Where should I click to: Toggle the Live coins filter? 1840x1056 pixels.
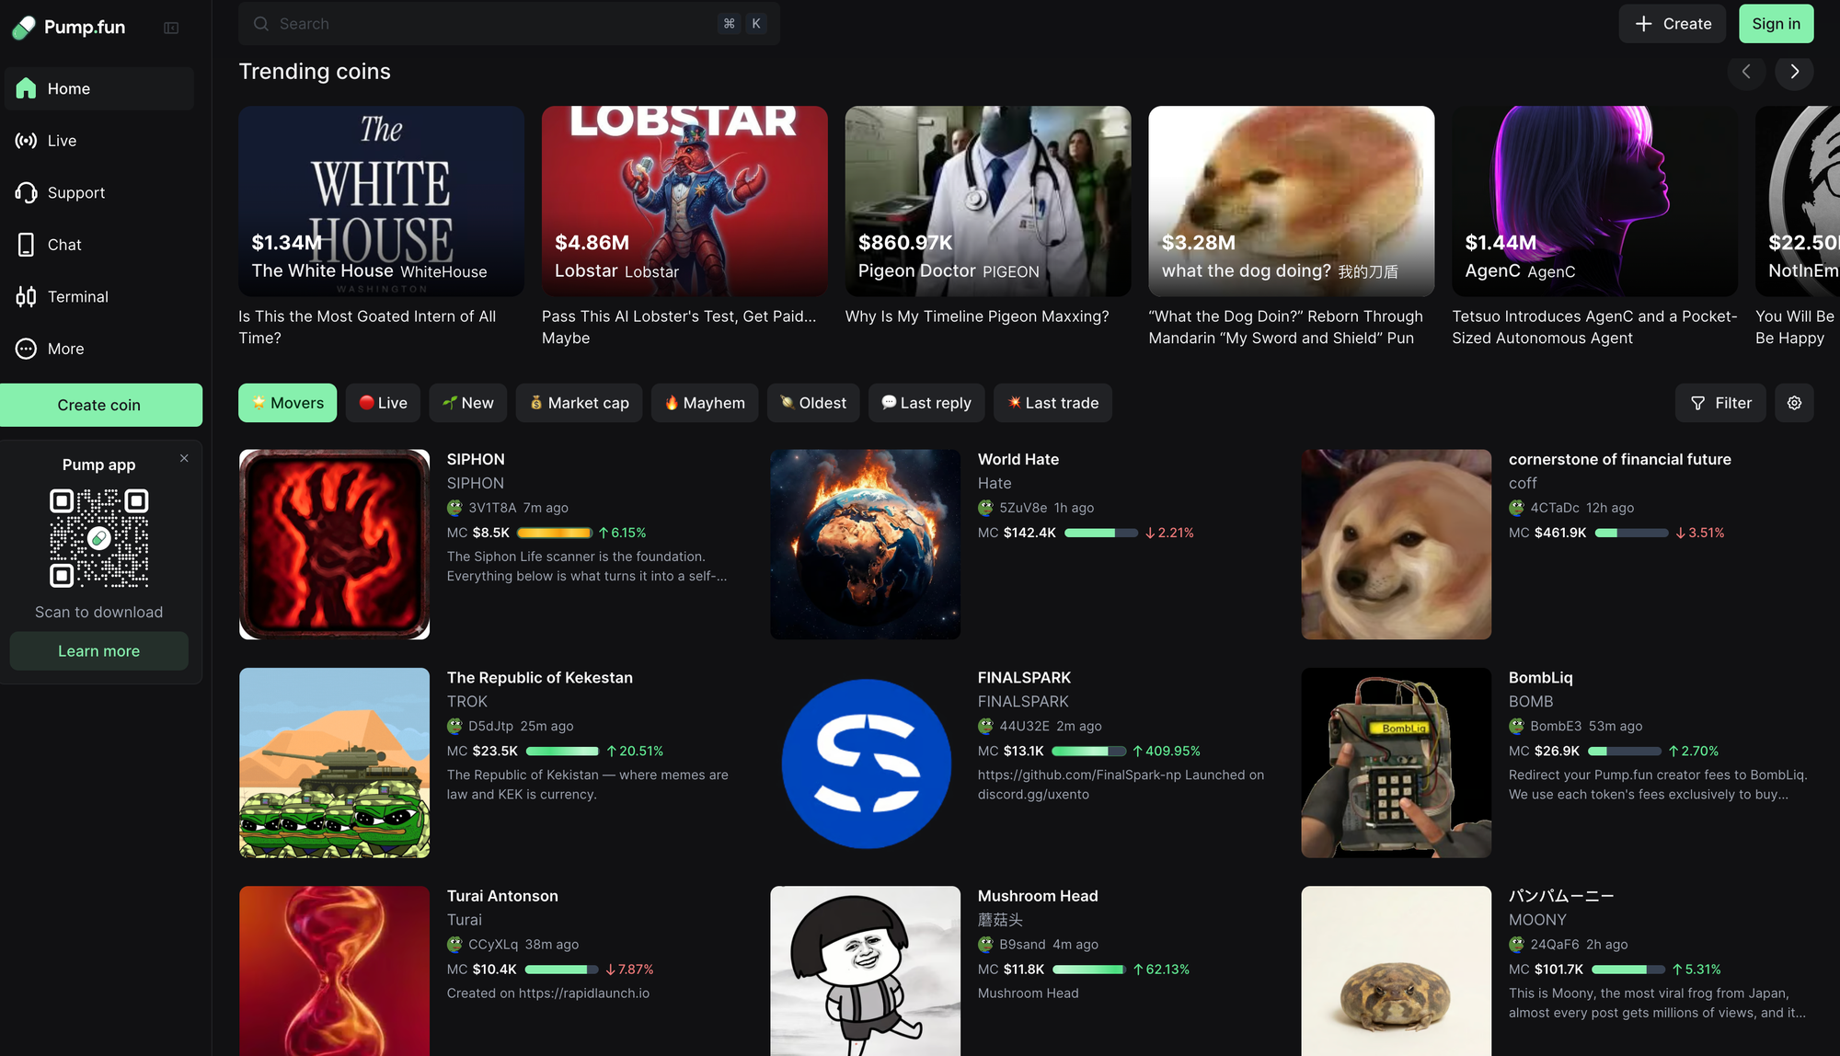pyautogui.click(x=383, y=403)
